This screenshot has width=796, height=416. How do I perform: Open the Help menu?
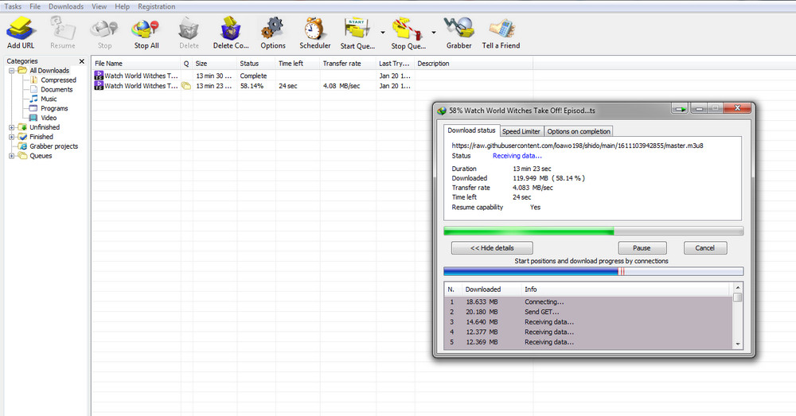[x=122, y=6]
